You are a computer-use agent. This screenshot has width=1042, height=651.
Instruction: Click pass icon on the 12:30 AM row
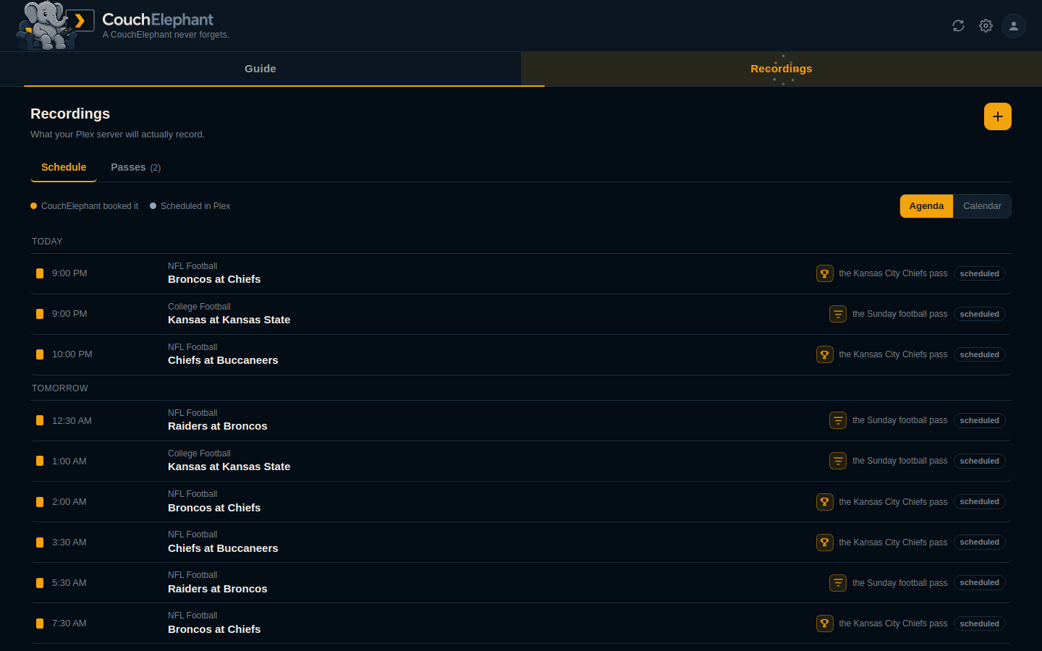[x=838, y=420]
